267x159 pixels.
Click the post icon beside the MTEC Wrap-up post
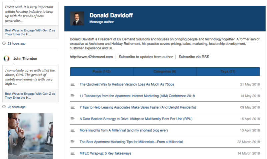[x=72, y=153]
